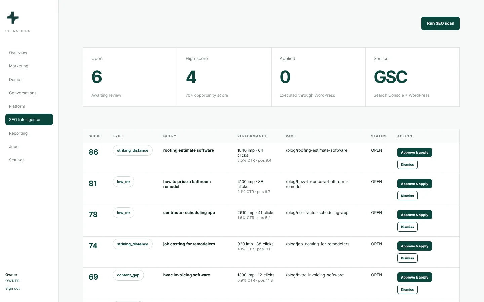Screen dimensions: 484x302
Task: Click the /blog/job-costing-for-remodelers page path
Action: point(318,244)
